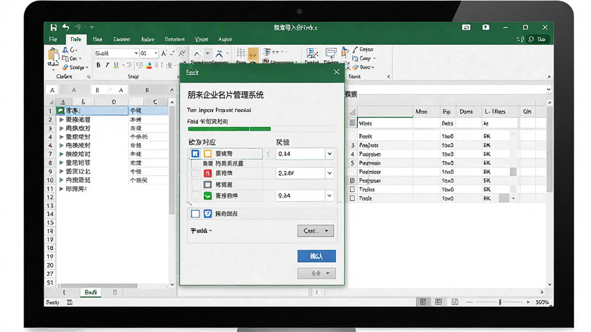This screenshot has height=332, width=591.
Task: Click the brush icon next to Cofex
Action: click(356, 50)
